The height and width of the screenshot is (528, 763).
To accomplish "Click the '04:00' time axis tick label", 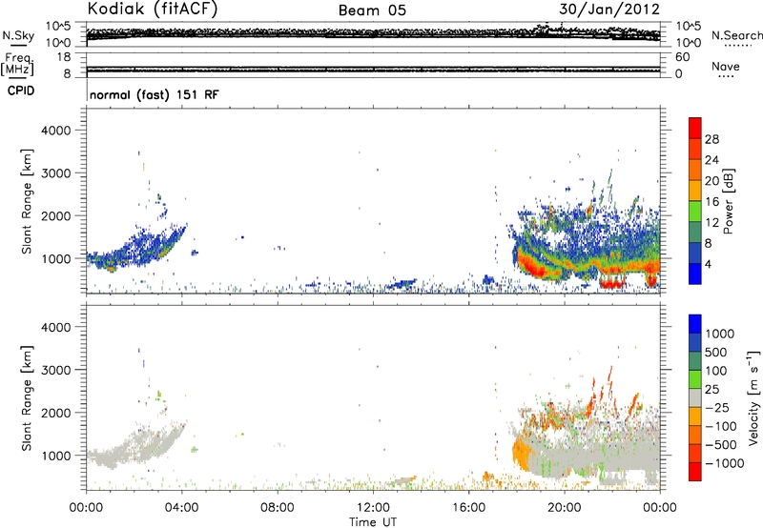I will coord(181,508).
